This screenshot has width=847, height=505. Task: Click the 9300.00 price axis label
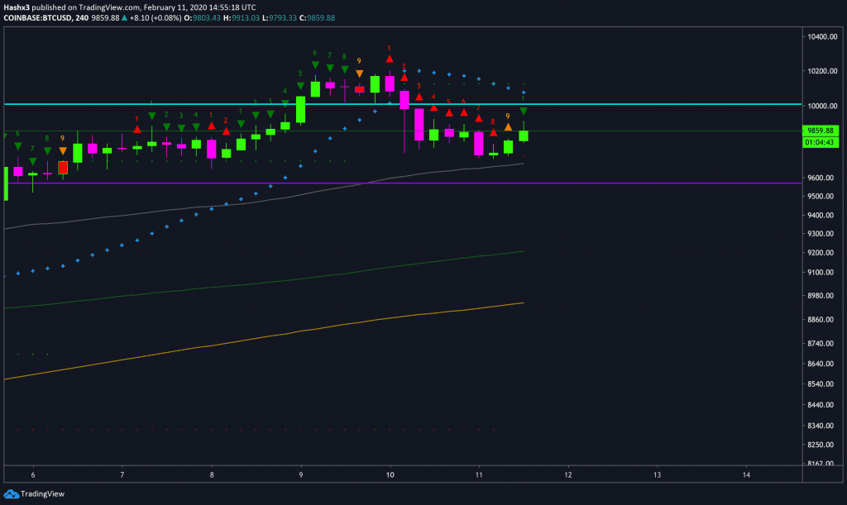point(821,234)
